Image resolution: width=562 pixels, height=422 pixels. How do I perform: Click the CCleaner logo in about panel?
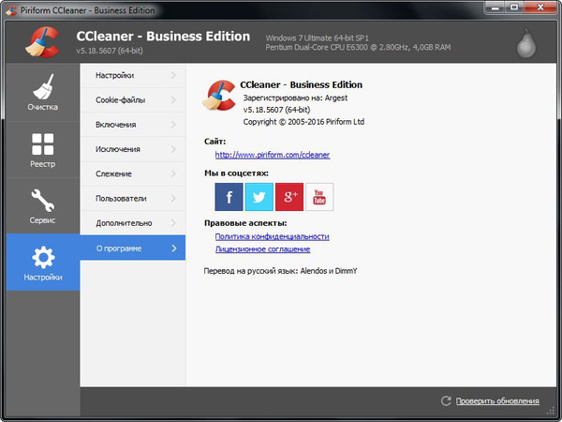point(219,95)
